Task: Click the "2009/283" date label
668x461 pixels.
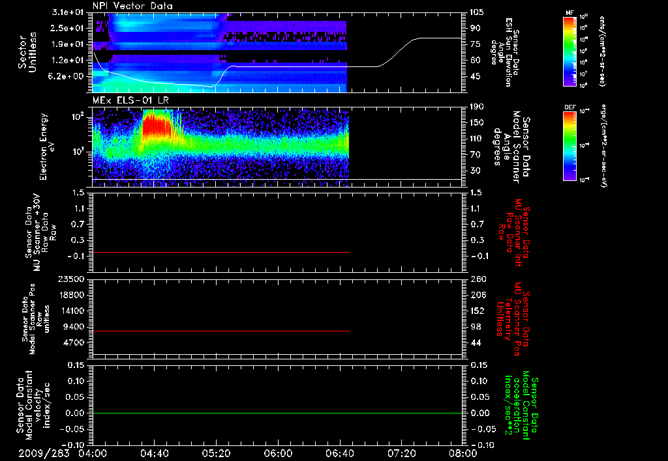Action: point(44,453)
